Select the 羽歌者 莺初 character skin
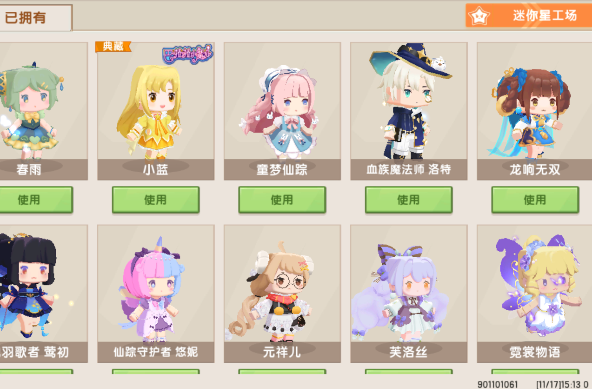The width and height of the screenshot is (592, 389). click(x=44, y=294)
